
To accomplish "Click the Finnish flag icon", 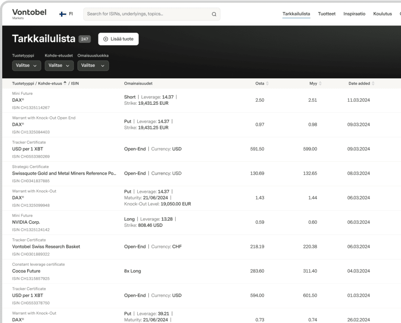I will point(63,14).
